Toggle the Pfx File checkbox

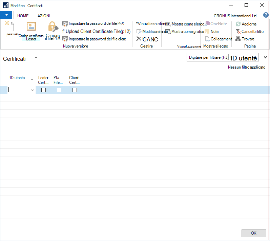click(x=59, y=90)
